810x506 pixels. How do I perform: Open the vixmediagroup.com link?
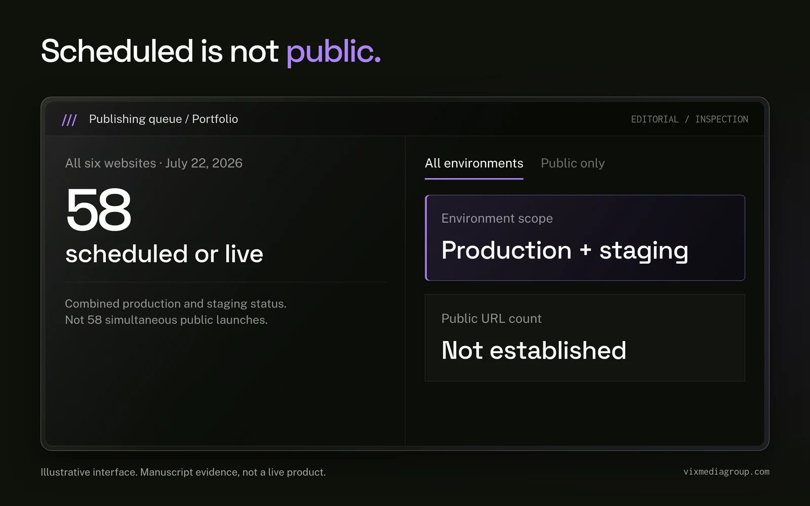pos(726,472)
